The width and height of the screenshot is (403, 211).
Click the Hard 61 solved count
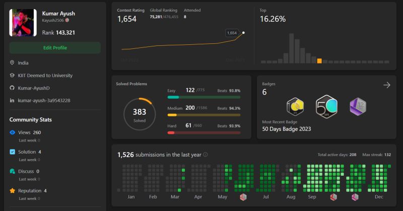pos(188,125)
